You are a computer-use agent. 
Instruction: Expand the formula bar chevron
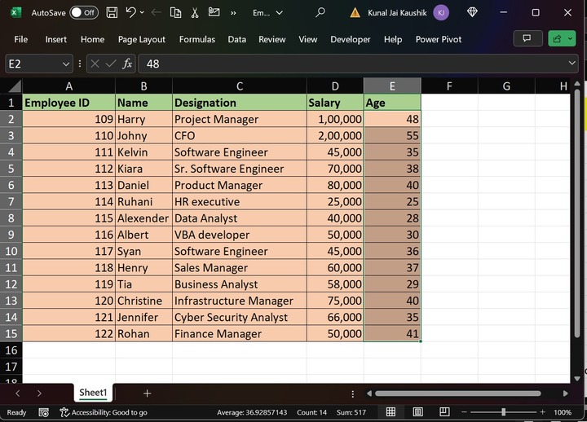click(x=572, y=64)
